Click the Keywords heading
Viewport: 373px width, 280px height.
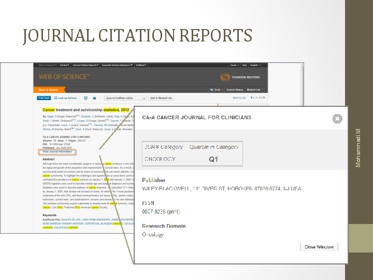pyautogui.click(x=50, y=215)
